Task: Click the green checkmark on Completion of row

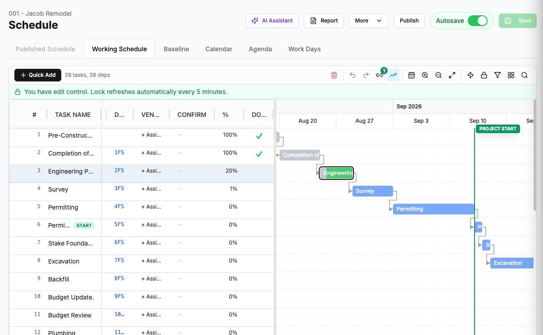Action: tap(259, 154)
